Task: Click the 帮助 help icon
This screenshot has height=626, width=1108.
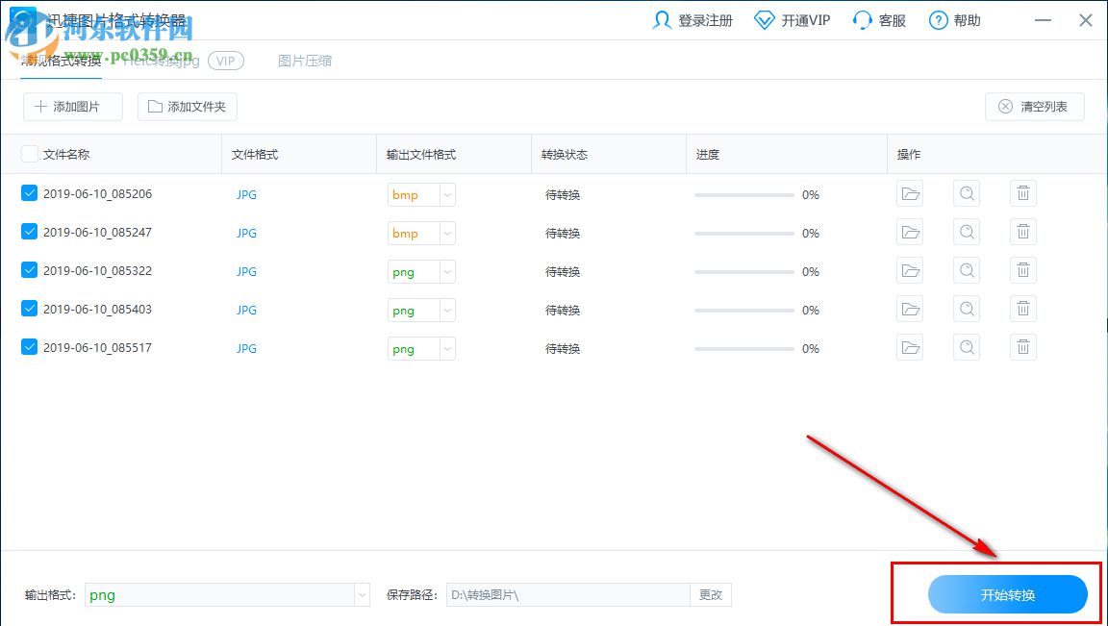Action: click(x=954, y=19)
